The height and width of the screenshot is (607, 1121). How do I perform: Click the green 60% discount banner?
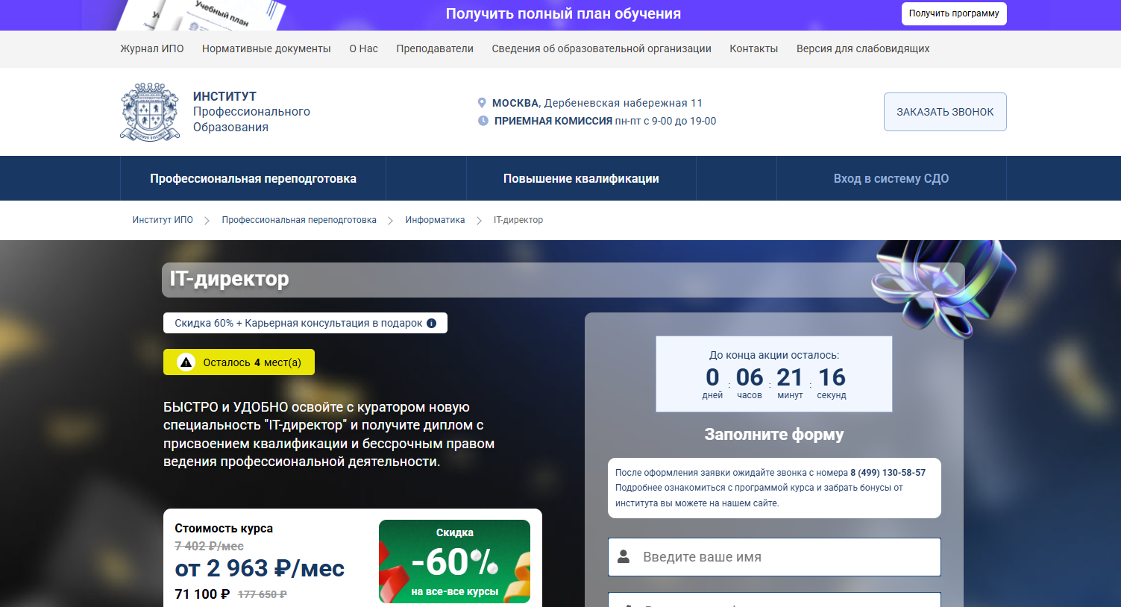454,562
